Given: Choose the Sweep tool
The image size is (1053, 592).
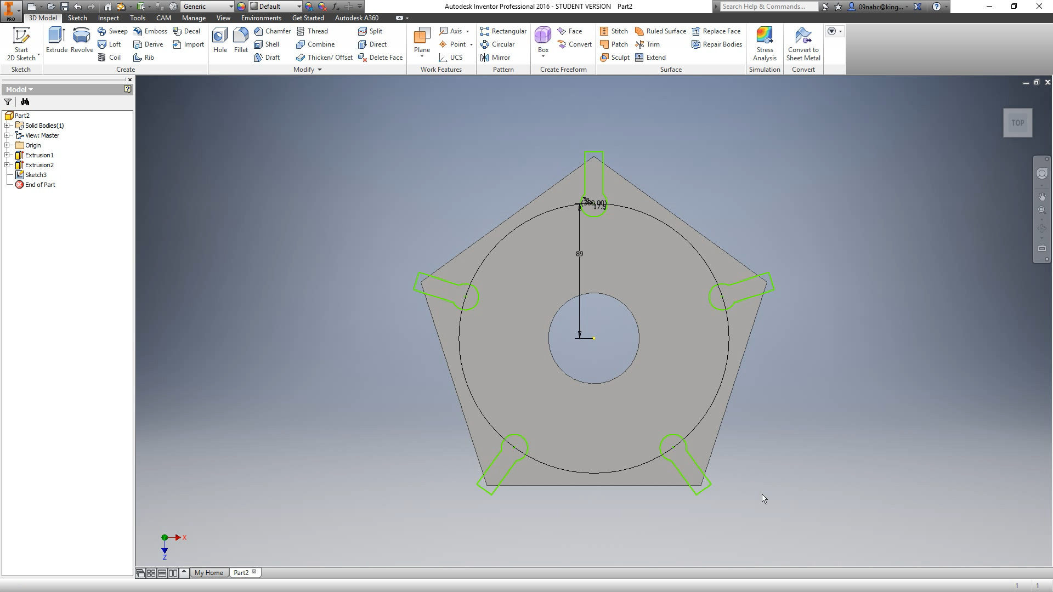Looking at the screenshot, I should [x=112, y=31].
